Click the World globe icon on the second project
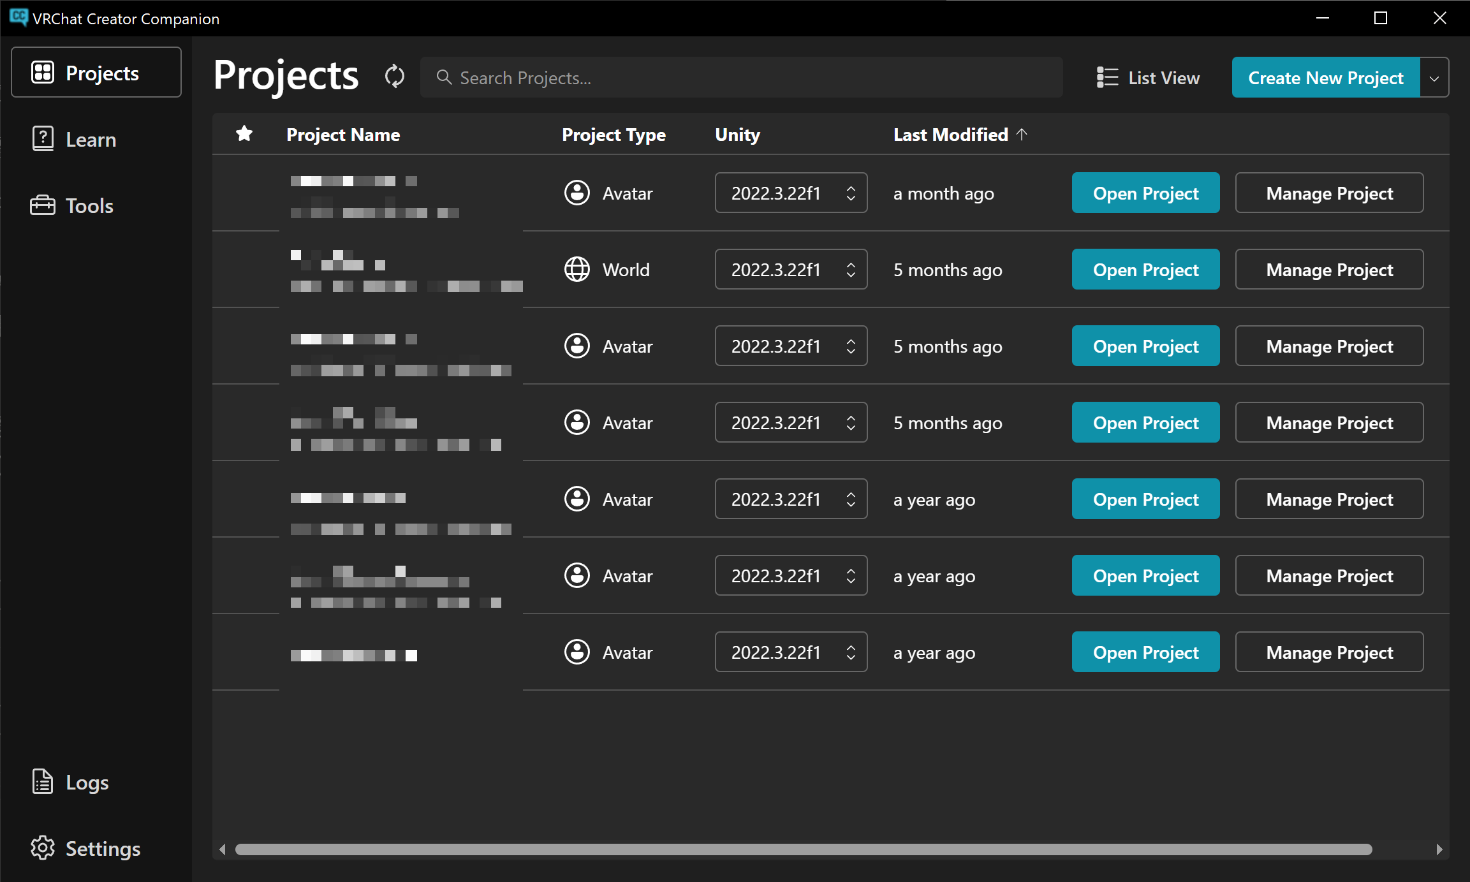Viewport: 1470px width, 882px height. coord(577,269)
